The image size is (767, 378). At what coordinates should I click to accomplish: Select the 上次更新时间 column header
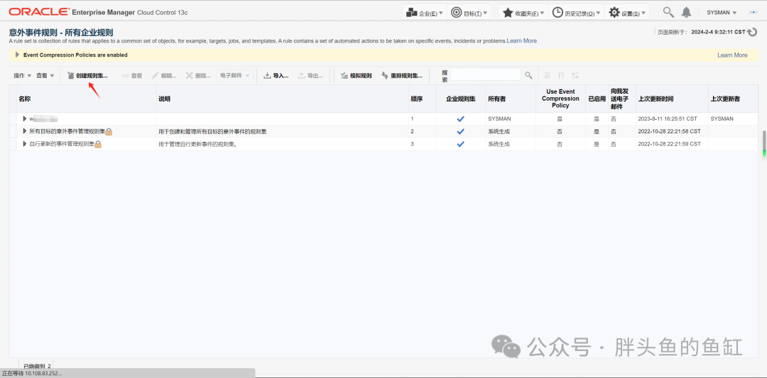coord(672,99)
